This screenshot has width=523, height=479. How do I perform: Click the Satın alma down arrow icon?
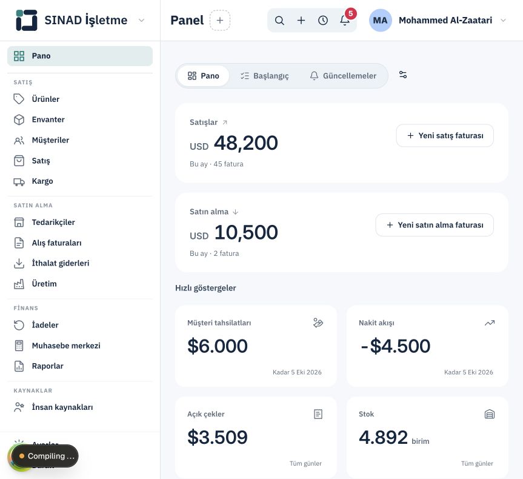(x=235, y=212)
